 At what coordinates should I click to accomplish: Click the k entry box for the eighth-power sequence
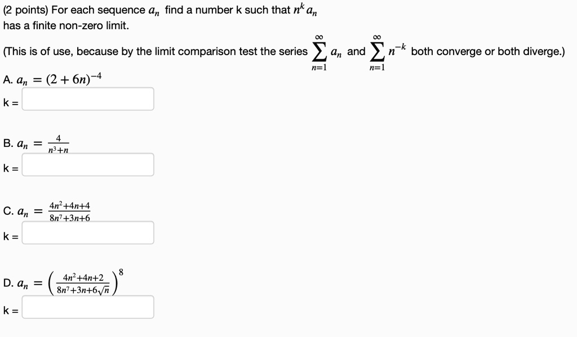click(x=88, y=308)
